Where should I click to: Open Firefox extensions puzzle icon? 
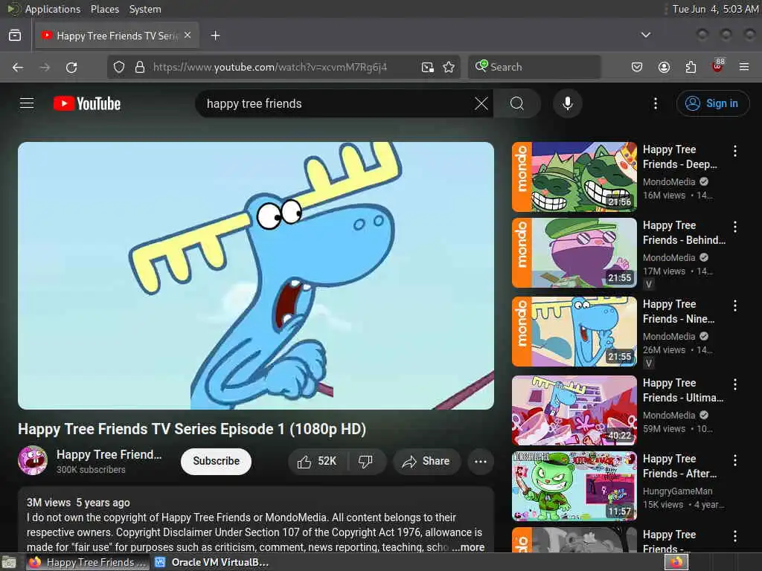click(x=691, y=67)
